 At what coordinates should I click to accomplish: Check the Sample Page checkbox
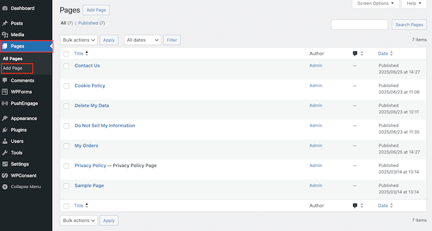(x=67, y=186)
